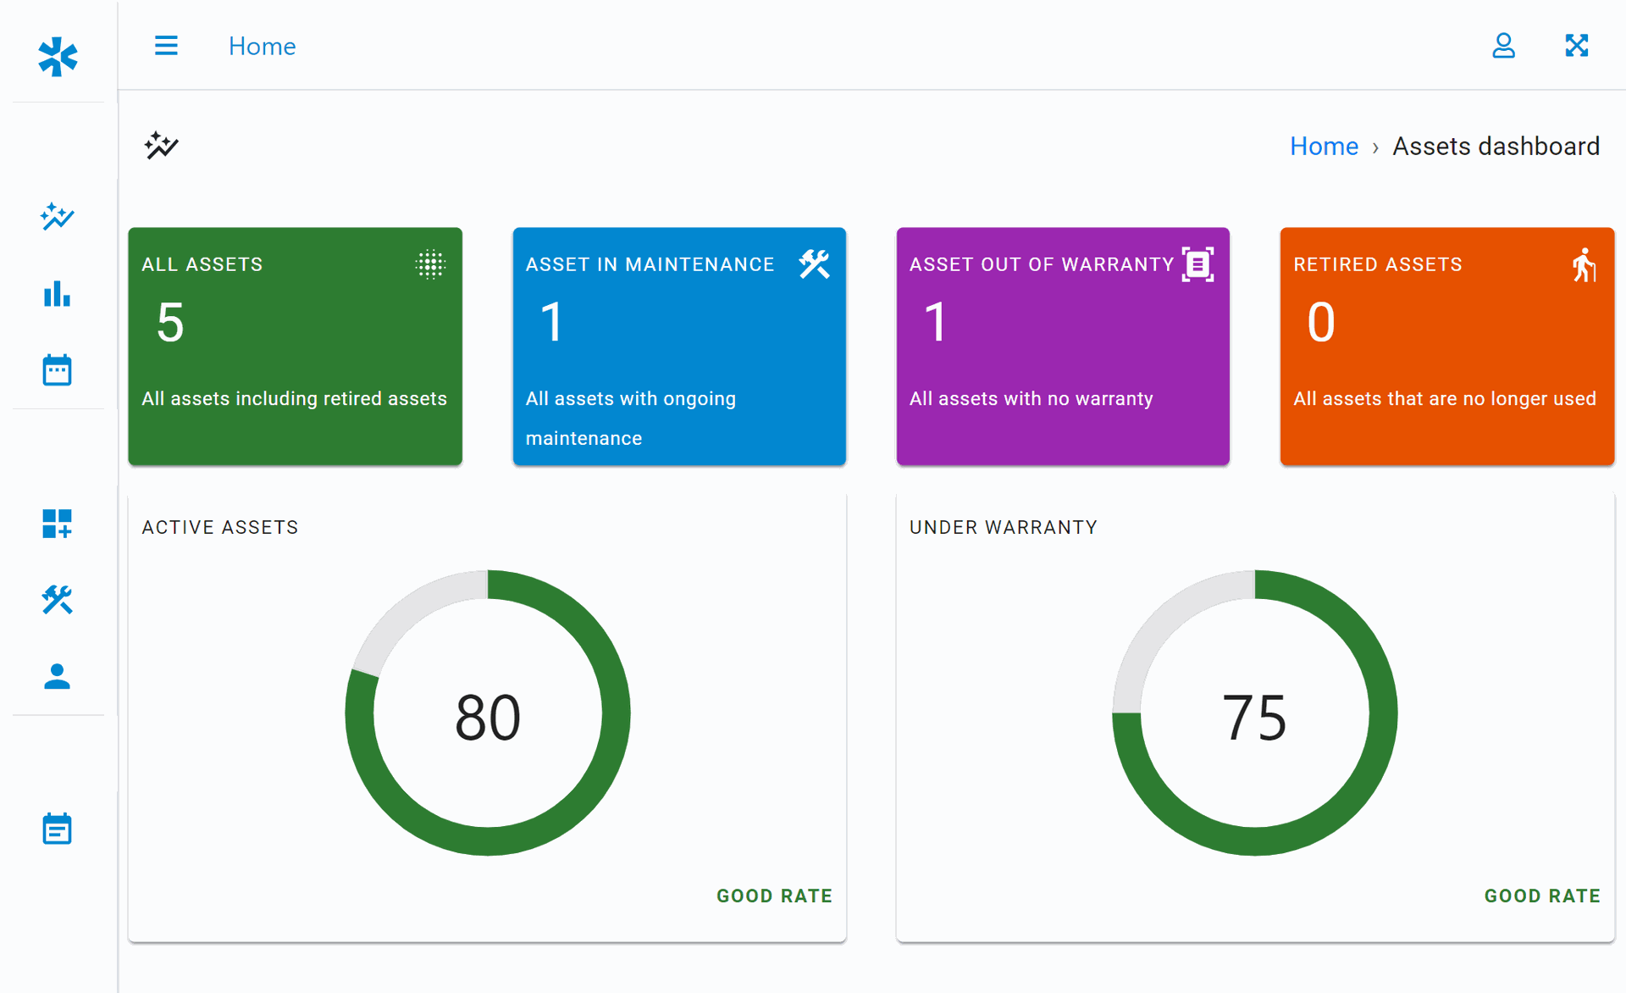Open the person sidebar icon
The height and width of the screenshot is (993, 1626).
(x=58, y=676)
